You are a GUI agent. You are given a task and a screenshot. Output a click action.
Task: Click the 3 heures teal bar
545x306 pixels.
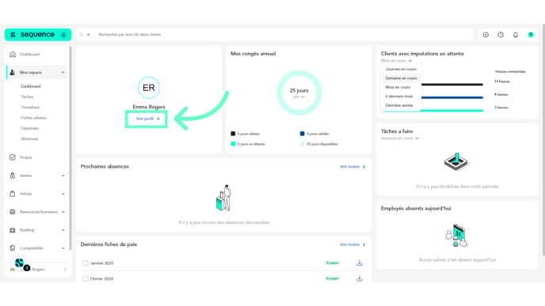pyautogui.click(x=433, y=111)
